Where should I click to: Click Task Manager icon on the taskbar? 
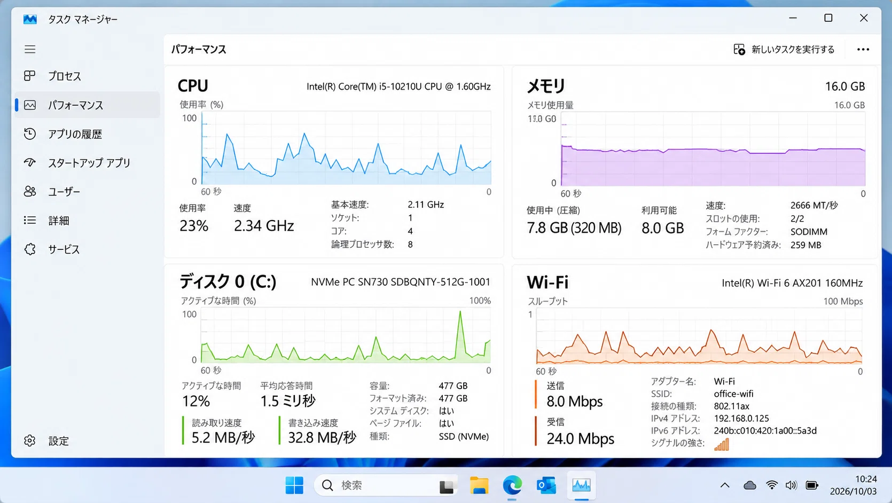(581, 485)
